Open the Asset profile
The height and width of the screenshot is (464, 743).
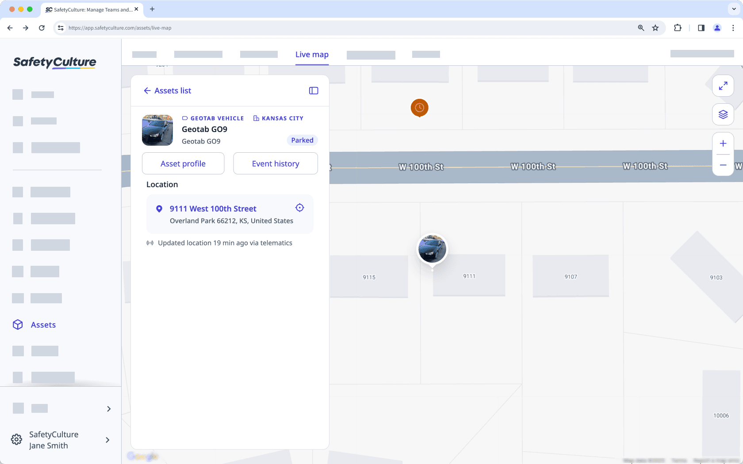coord(183,163)
